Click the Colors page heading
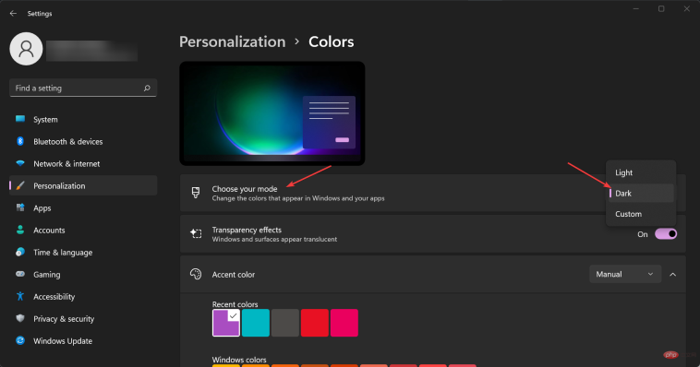The image size is (700, 367). 332,41
